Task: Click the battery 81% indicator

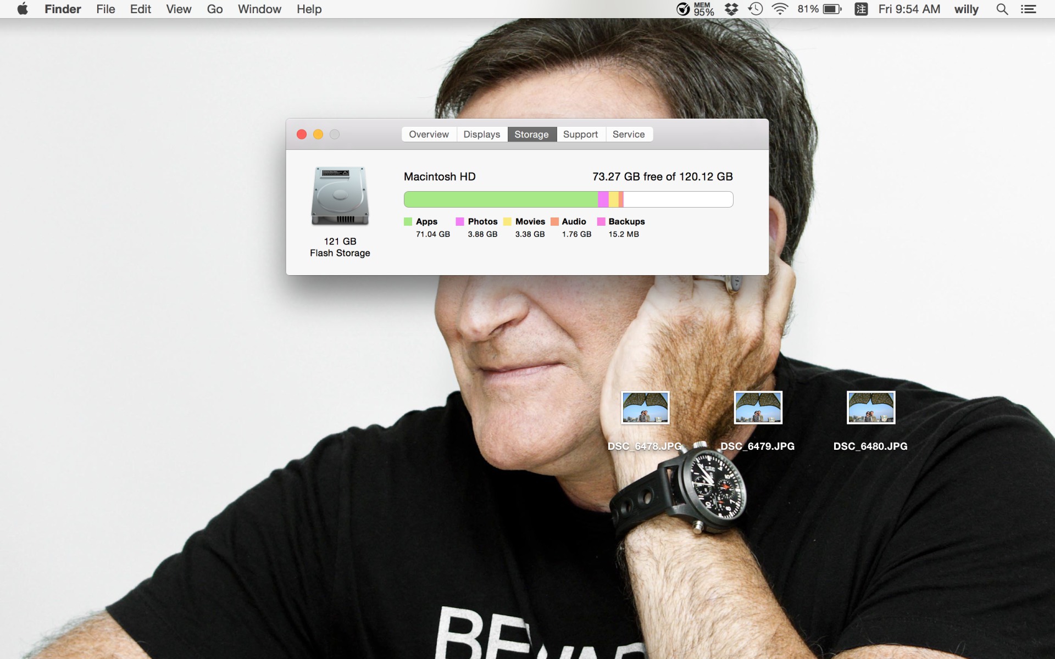Action: 820,9
